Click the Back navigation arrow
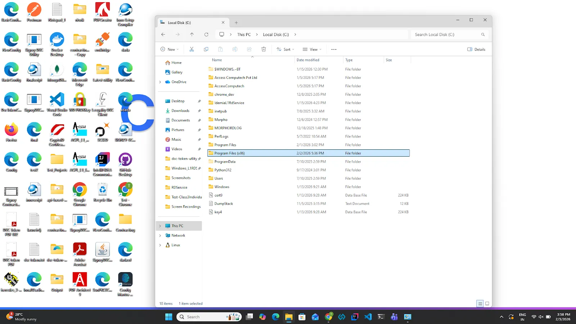The width and height of the screenshot is (576, 324). pyautogui.click(x=163, y=35)
